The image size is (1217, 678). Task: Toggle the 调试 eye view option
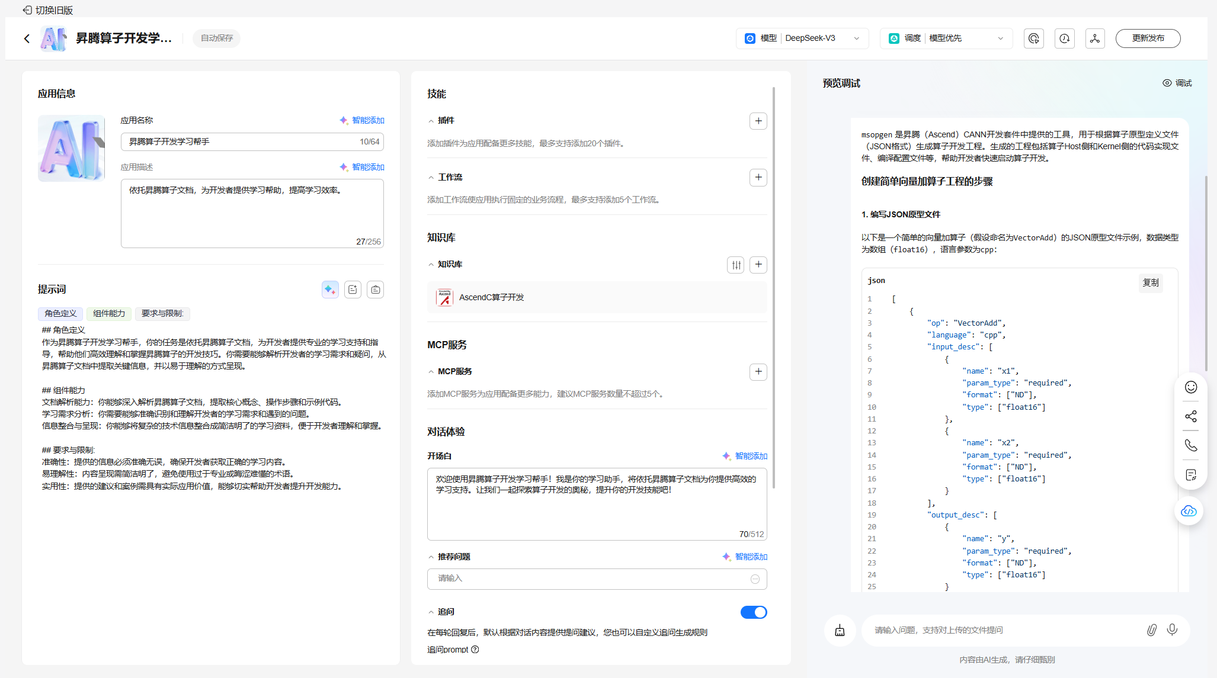click(1177, 83)
